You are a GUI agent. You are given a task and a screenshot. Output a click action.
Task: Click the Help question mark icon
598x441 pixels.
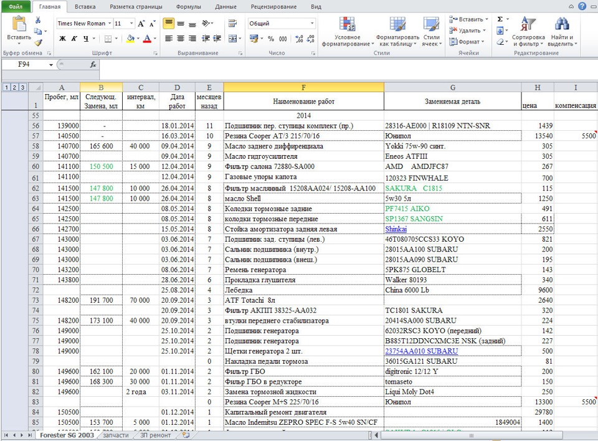click(582, 6)
